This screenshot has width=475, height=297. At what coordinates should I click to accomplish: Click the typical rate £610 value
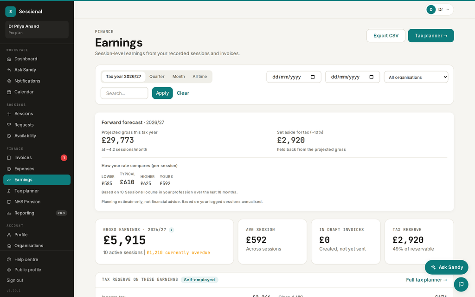pos(127,182)
